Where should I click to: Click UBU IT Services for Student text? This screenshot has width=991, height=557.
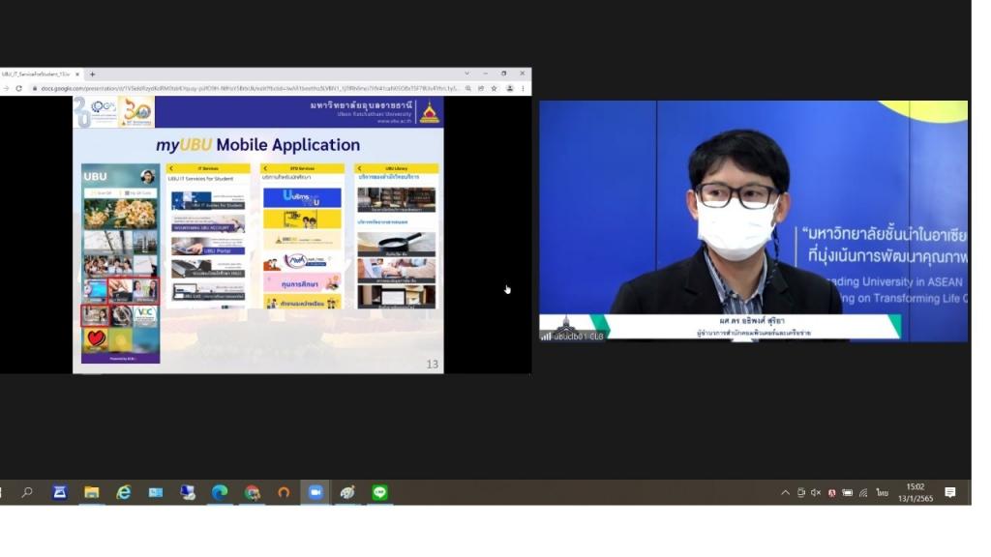pyautogui.click(x=200, y=179)
